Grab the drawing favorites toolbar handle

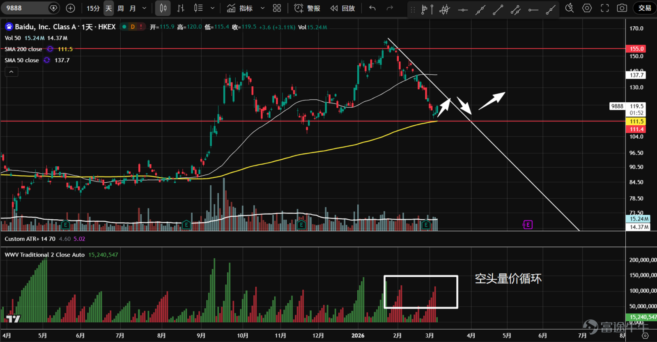[x=413, y=9]
